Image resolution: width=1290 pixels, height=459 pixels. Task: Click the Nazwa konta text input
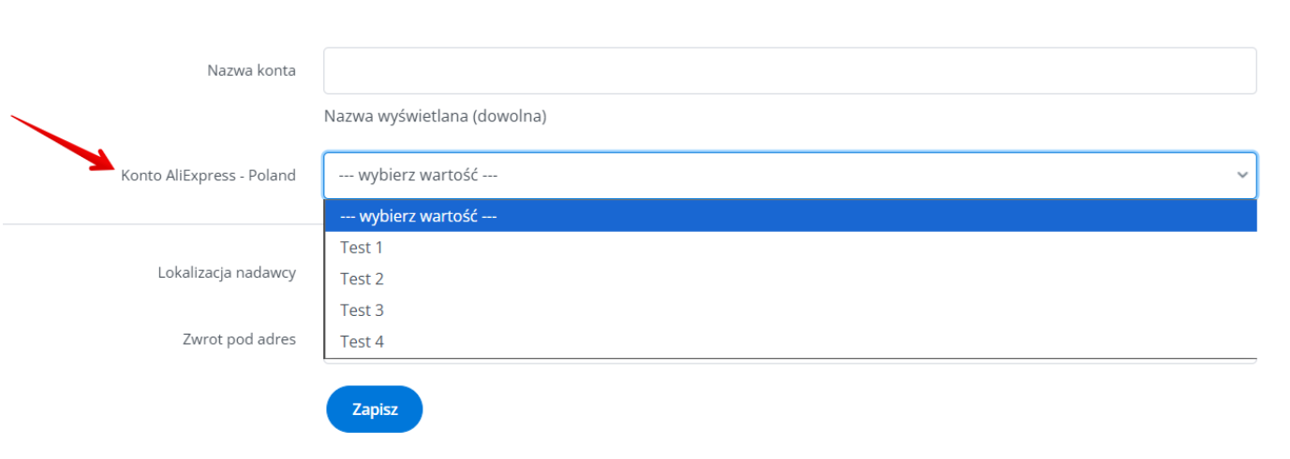pos(789,71)
